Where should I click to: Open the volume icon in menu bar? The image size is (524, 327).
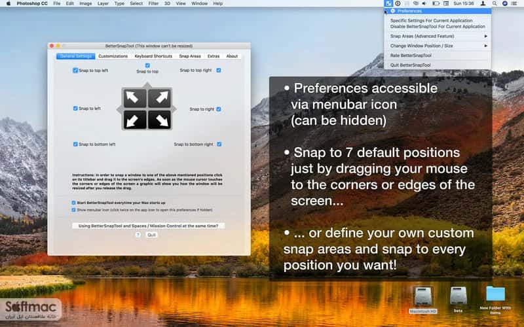424,3
